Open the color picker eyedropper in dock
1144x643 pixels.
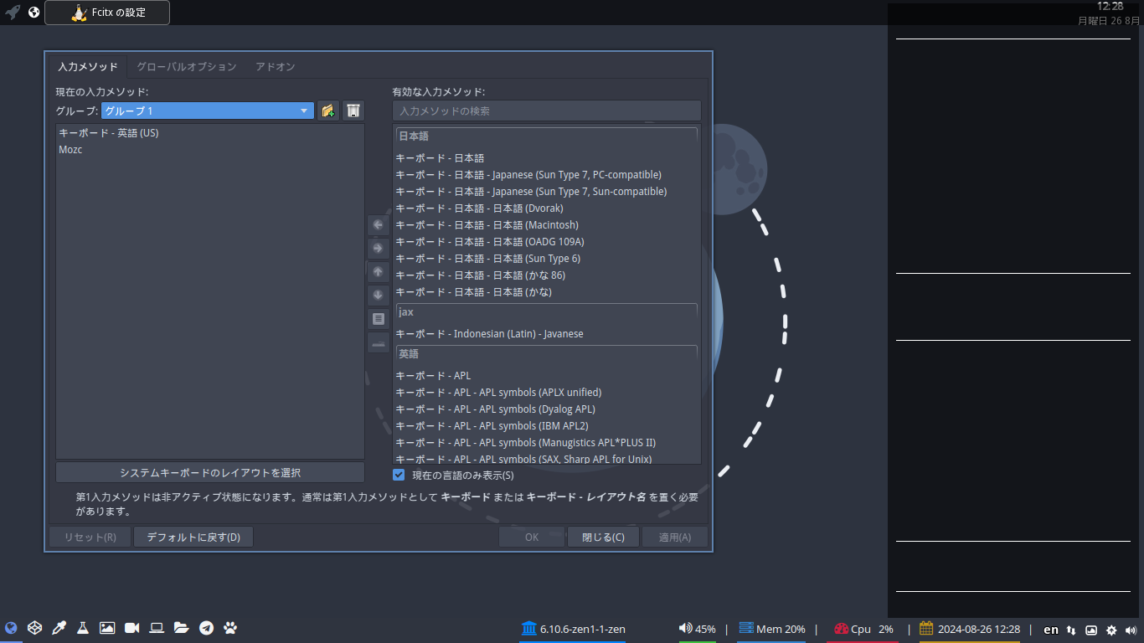(59, 628)
